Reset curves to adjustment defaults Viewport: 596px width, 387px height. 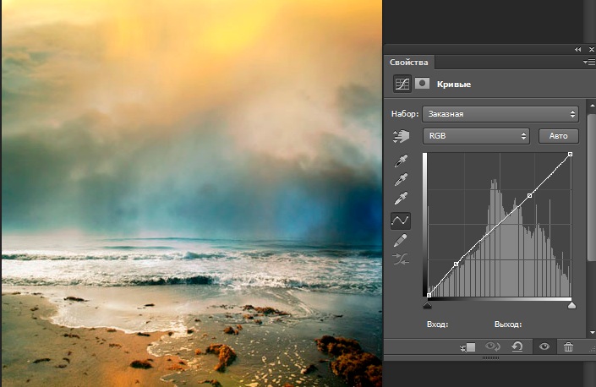(517, 346)
